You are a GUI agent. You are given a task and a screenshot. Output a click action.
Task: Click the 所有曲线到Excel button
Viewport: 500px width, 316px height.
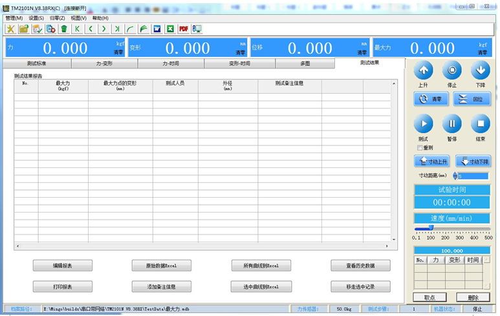pos(261,266)
